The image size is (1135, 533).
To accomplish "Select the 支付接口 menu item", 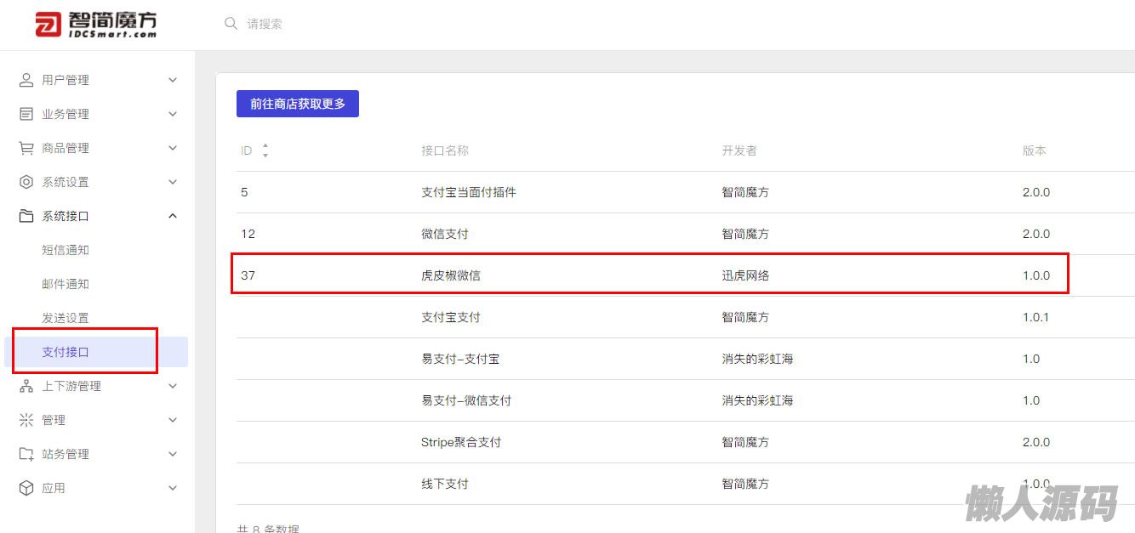I will pos(66,352).
